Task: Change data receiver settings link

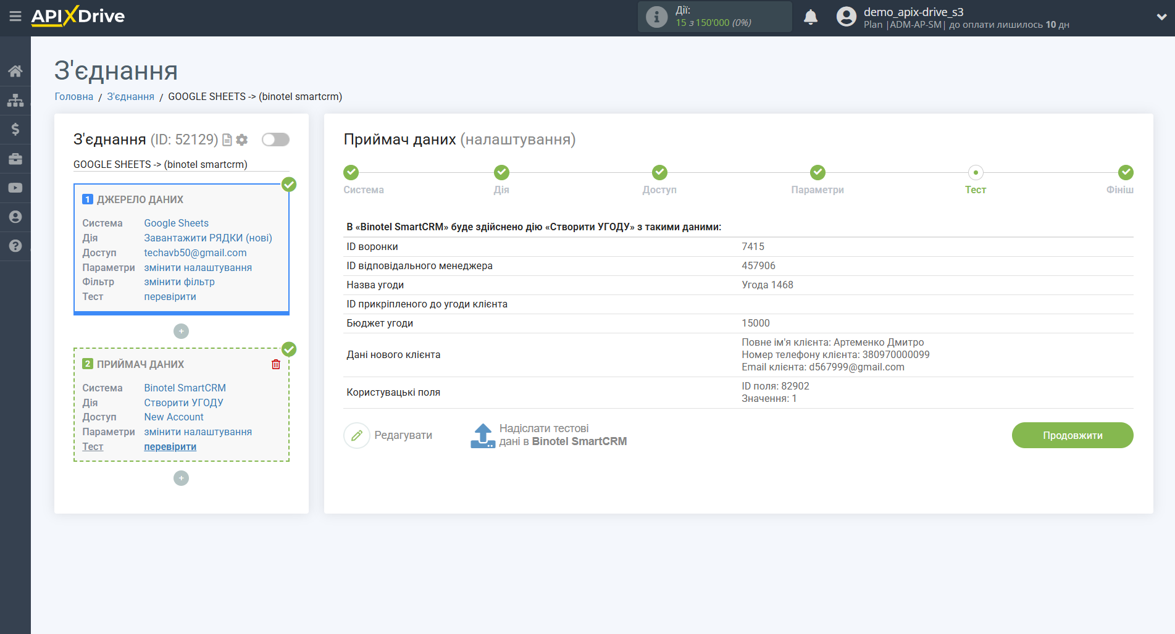Action: (198, 432)
